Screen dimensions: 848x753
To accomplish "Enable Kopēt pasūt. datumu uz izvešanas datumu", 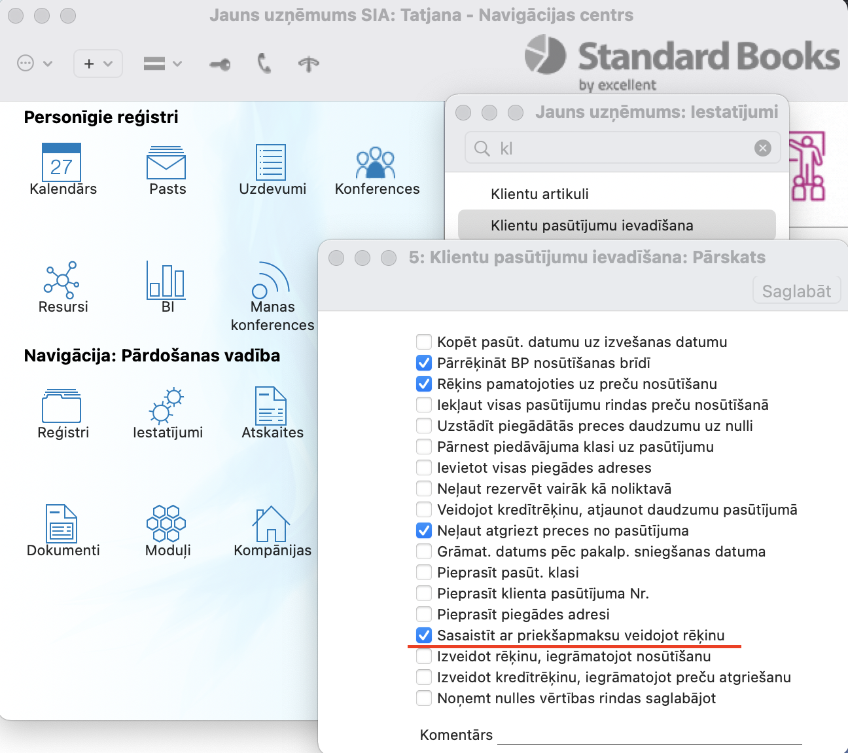I will coord(424,342).
